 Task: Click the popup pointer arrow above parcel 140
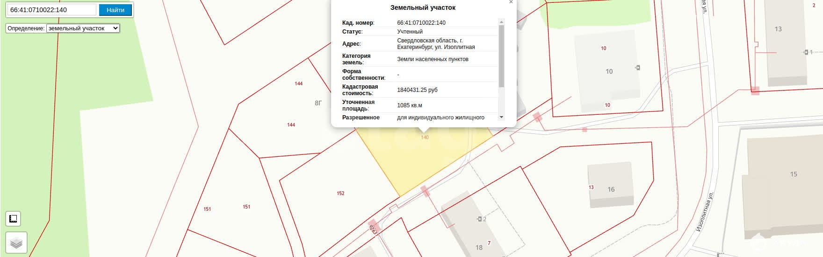[x=424, y=130]
